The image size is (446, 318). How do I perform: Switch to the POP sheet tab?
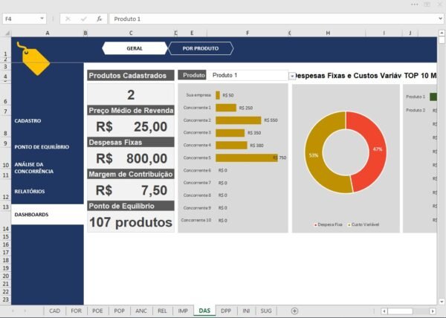(119, 311)
